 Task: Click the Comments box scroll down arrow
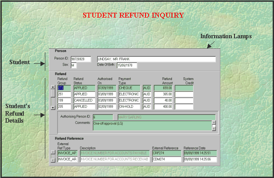coord(214,129)
